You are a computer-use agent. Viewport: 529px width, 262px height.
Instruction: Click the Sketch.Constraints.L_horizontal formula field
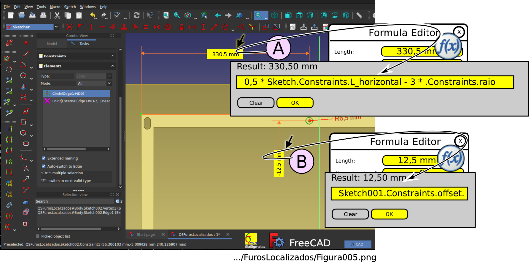tap(375, 82)
